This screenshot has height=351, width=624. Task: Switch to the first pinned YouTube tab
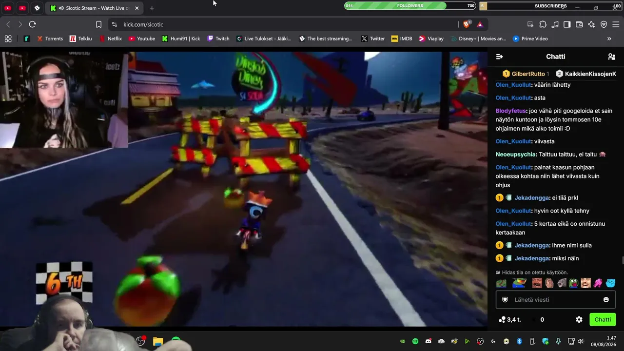click(x=8, y=8)
